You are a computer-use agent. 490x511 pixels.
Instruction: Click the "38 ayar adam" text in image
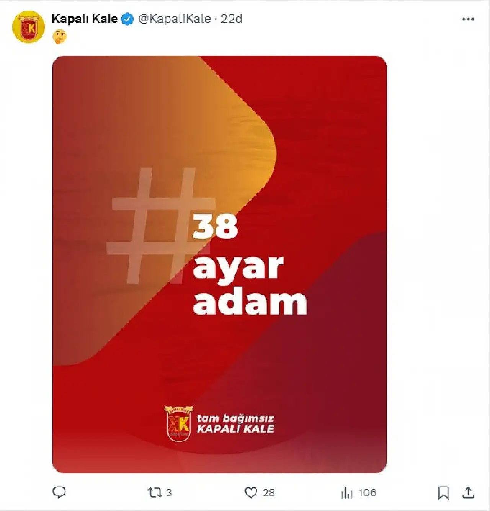click(250, 265)
